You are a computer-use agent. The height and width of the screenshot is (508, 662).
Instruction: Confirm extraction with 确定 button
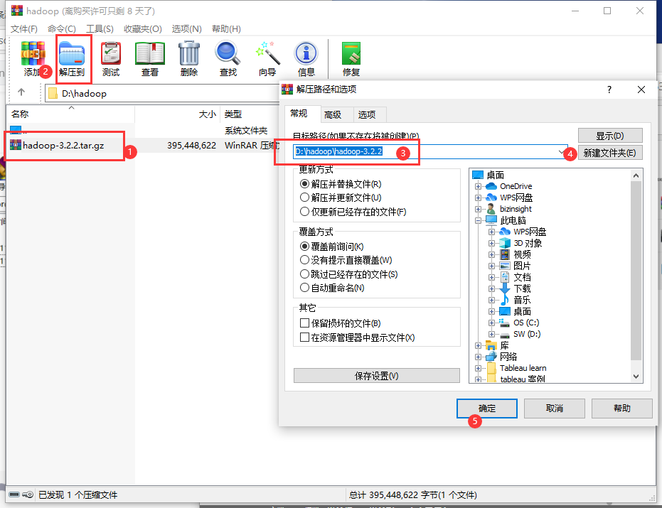click(487, 409)
